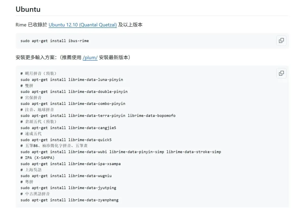Image resolution: width=293 pixels, height=208 pixels.
Task: Click the librime-data-luna-pinyin install line
Action: tap(72, 79)
